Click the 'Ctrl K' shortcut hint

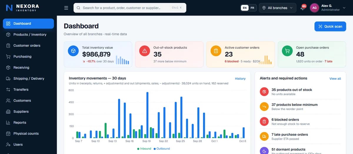177,8
